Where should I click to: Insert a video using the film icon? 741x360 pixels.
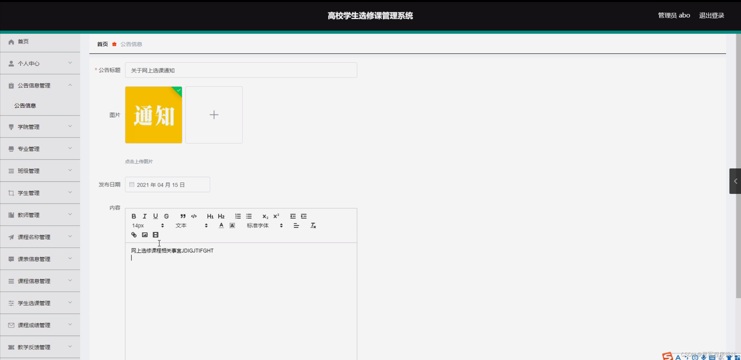click(x=156, y=235)
